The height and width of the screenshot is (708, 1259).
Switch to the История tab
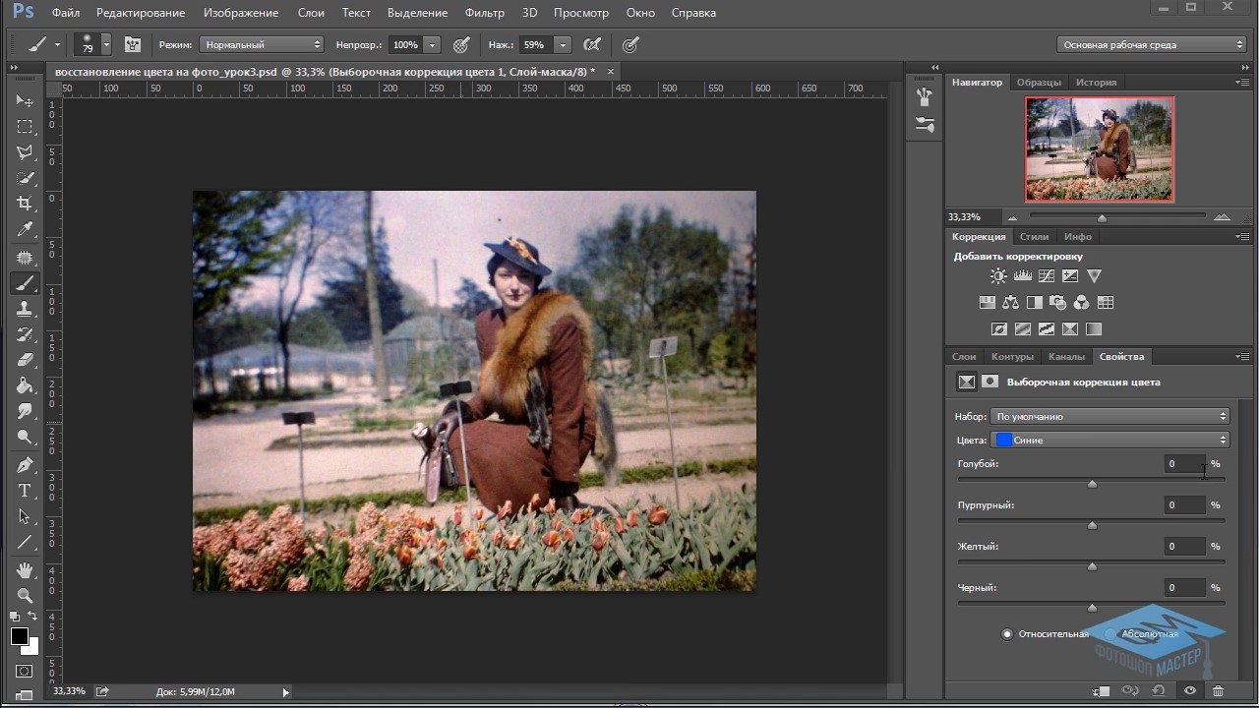point(1096,83)
